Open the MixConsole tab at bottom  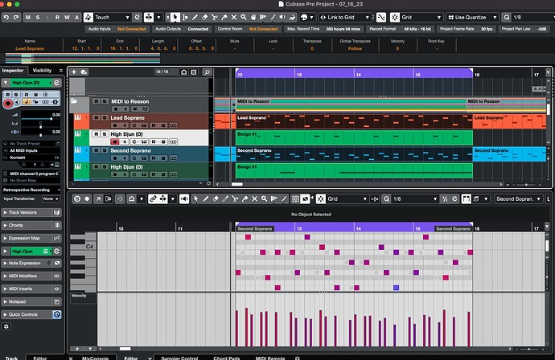click(x=94, y=357)
